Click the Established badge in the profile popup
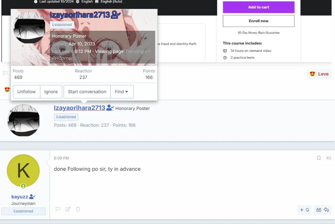The height and width of the screenshot is (224, 335). [x=62, y=25]
